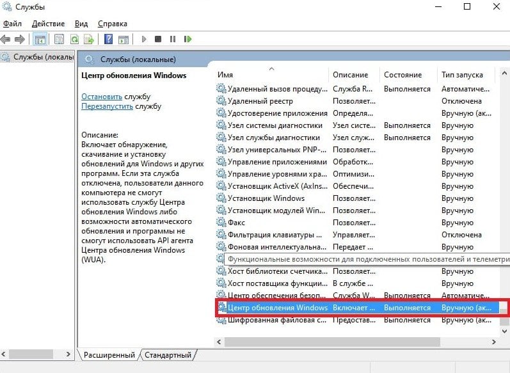Select Узел системы диагностики service

click(x=356, y=125)
